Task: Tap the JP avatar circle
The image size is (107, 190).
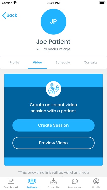Action: click(53, 22)
